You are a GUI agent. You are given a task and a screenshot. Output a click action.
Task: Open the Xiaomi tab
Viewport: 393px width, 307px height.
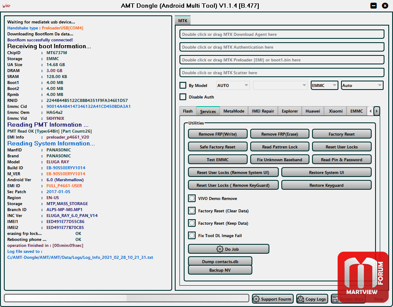pyautogui.click(x=335, y=111)
